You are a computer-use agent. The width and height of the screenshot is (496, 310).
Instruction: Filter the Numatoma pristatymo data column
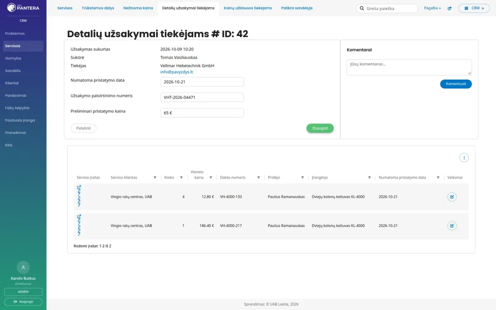click(x=438, y=177)
